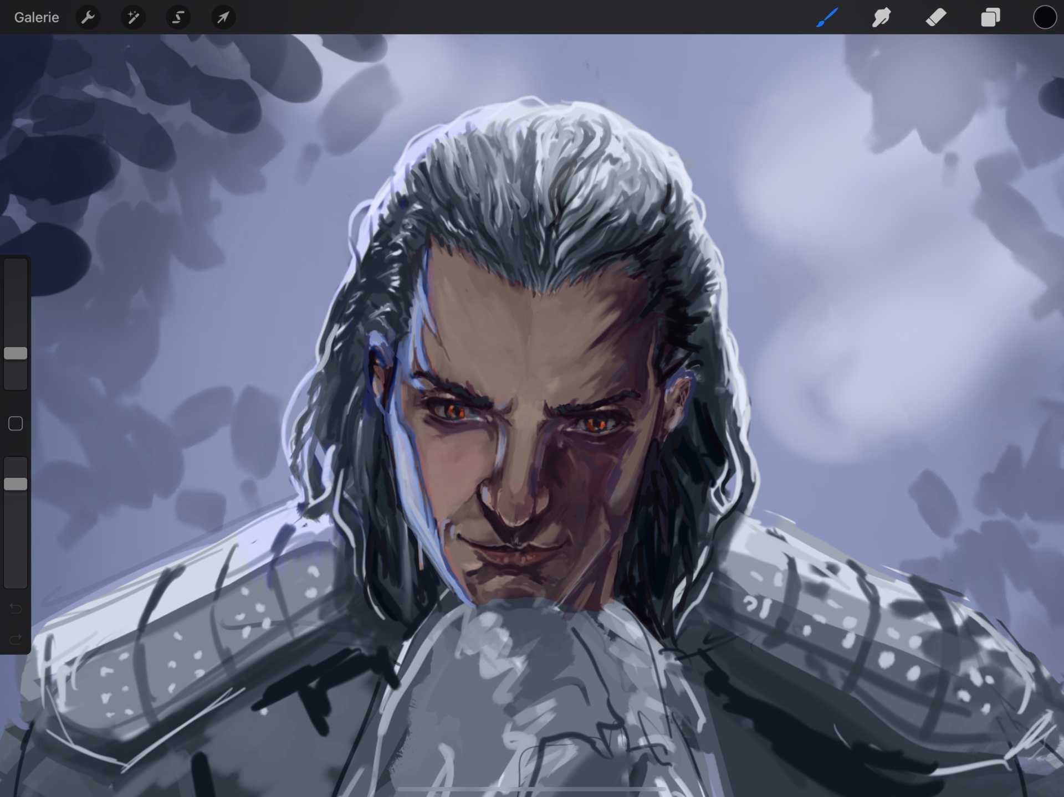The height and width of the screenshot is (797, 1064).
Task: Click the brush opacity slider handle
Action: pyautogui.click(x=16, y=484)
